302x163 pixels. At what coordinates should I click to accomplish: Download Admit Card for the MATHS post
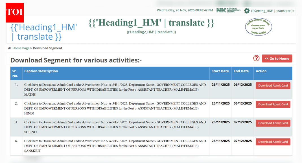(x=273, y=86)
